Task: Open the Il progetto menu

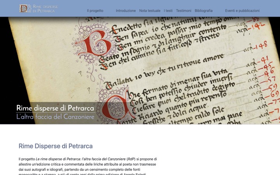Action: coord(95,11)
